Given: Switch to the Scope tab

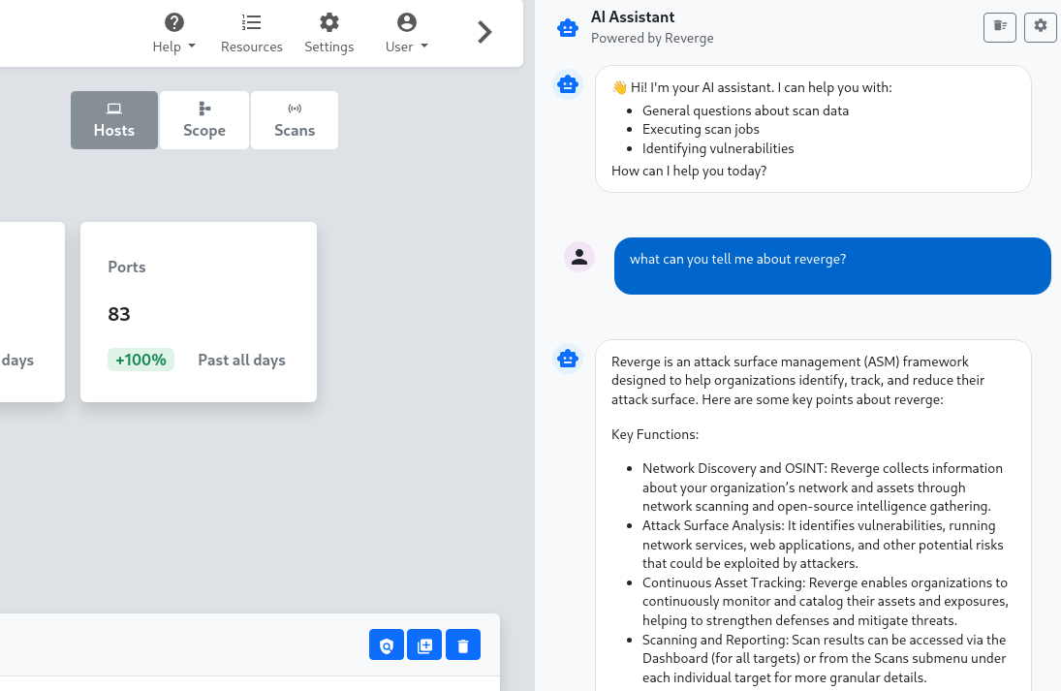Looking at the screenshot, I should pyautogui.click(x=204, y=120).
